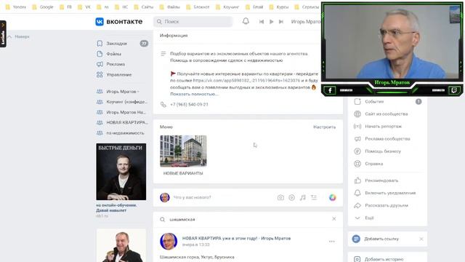Skip to the next track
Screen dimensions: 465x262
point(281,22)
